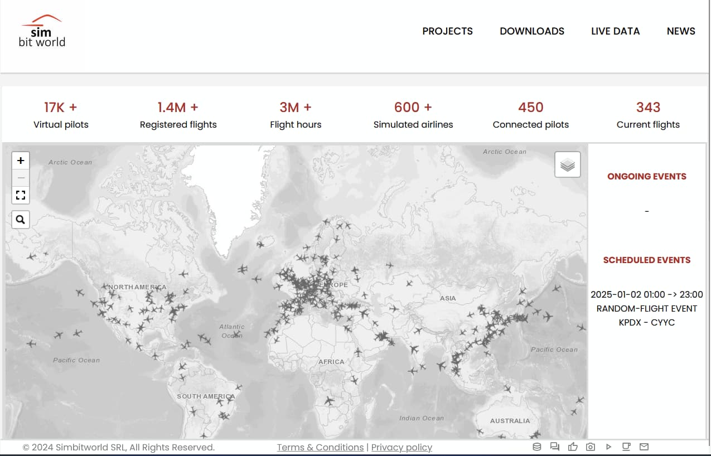This screenshot has width=711, height=456.
Task: Click the play triangle icon in footer
Action: [608, 447]
